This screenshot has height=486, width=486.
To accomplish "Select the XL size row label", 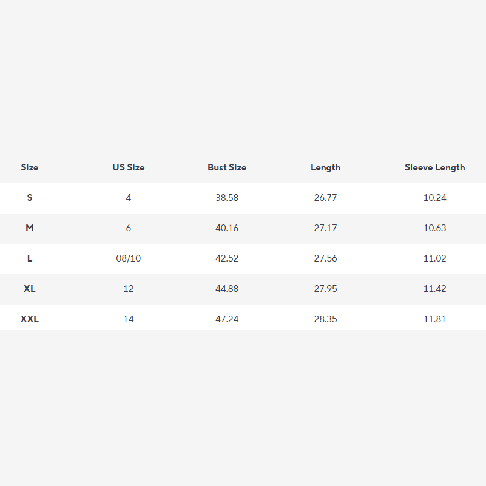I will tap(30, 289).
